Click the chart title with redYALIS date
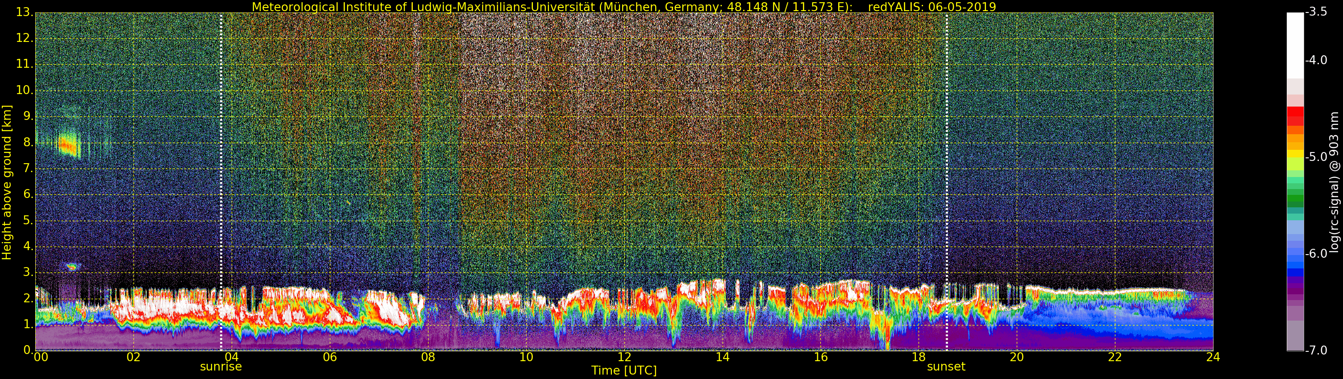This screenshot has height=379, width=1343. click(x=624, y=7)
